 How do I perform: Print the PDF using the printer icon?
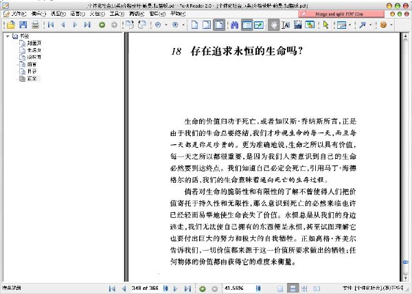(35, 25)
